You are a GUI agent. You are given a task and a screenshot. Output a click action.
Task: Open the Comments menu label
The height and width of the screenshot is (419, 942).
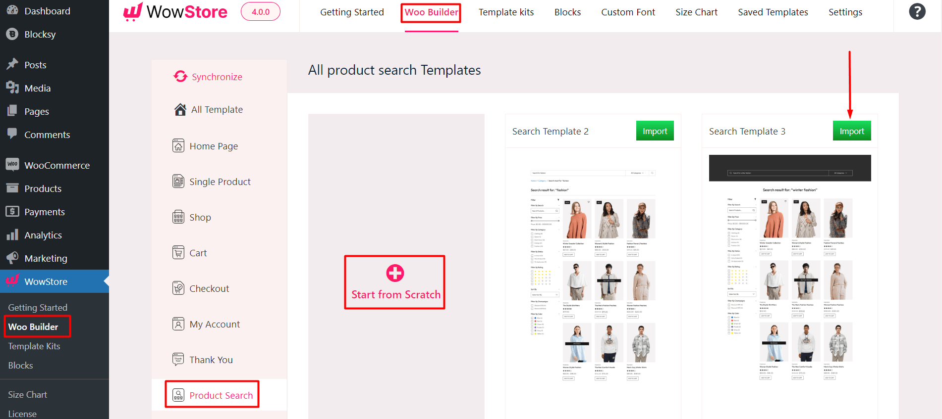[x=47, y=135]
